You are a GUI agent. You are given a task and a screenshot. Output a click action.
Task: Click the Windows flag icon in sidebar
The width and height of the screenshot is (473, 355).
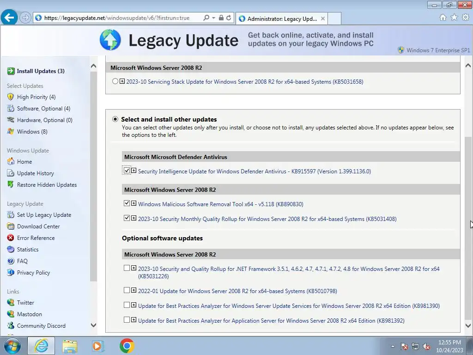(11, 131)
